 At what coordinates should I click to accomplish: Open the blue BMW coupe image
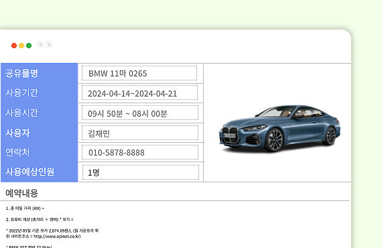279,129
